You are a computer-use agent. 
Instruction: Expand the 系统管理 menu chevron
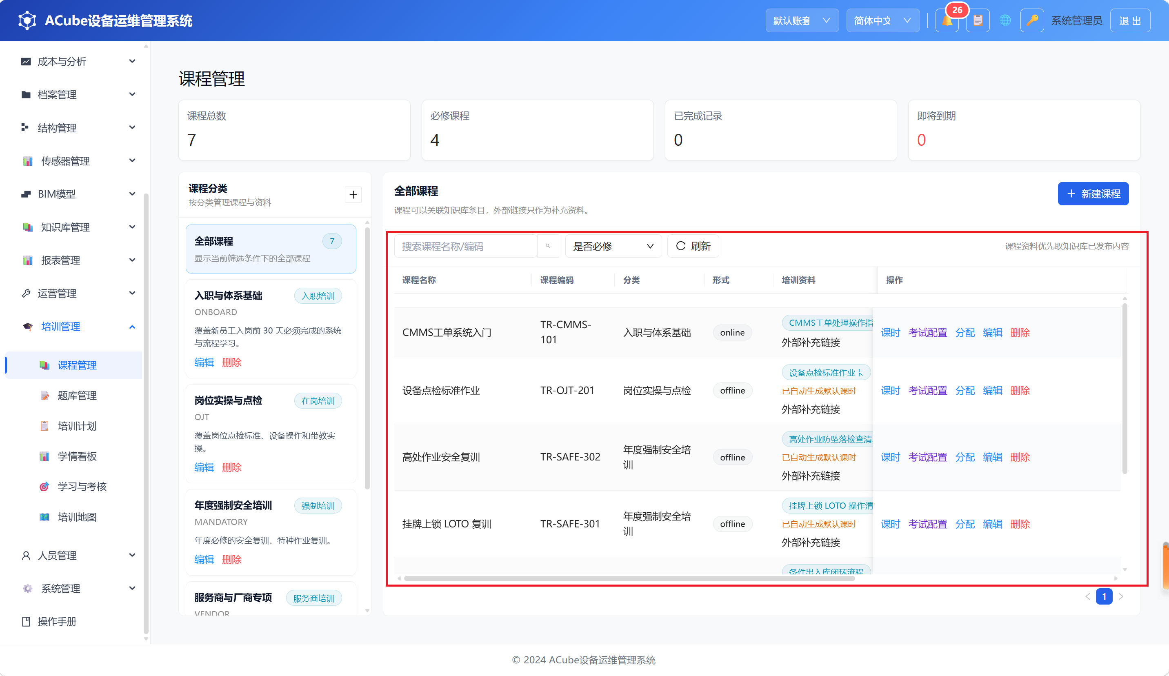(132, 588)
